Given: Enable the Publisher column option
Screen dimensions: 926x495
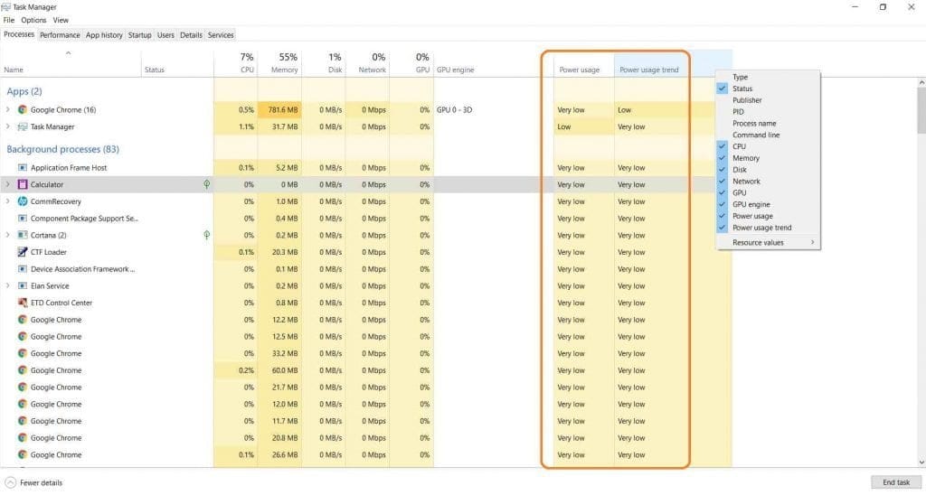Looking at the screenshot, I should 747,100.
